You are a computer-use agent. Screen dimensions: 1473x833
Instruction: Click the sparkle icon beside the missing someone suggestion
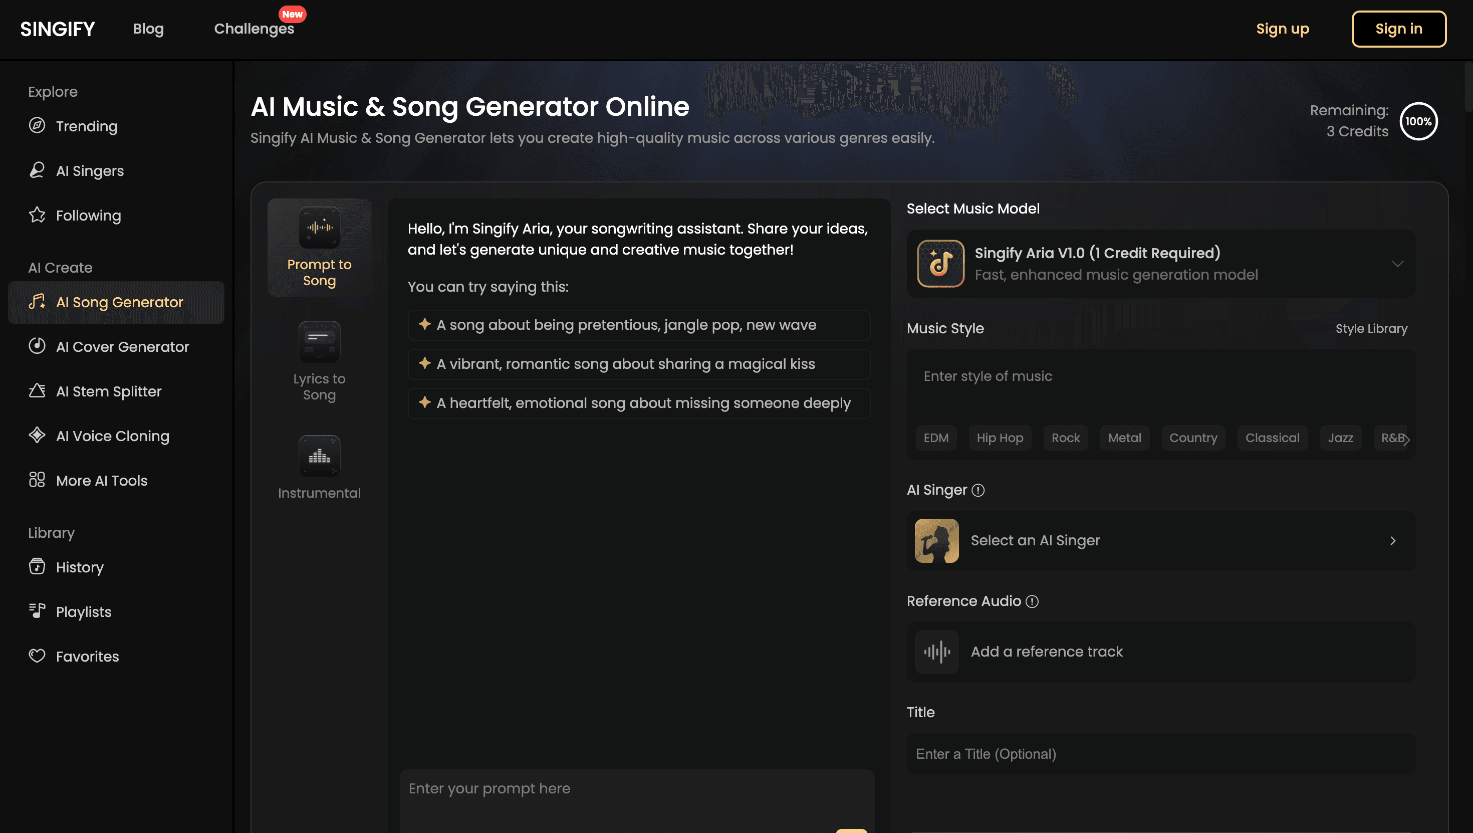pos(424,402)
